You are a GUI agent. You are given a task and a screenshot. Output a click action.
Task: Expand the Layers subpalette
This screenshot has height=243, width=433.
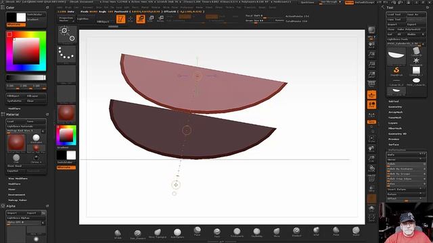pyautogui.click(x=393, y=123)
